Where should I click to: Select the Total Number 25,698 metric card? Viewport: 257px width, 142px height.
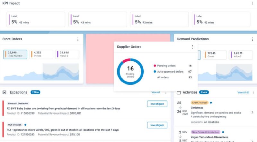15,54
